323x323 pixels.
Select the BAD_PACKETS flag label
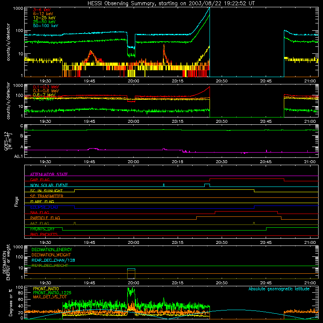point(44,234)
